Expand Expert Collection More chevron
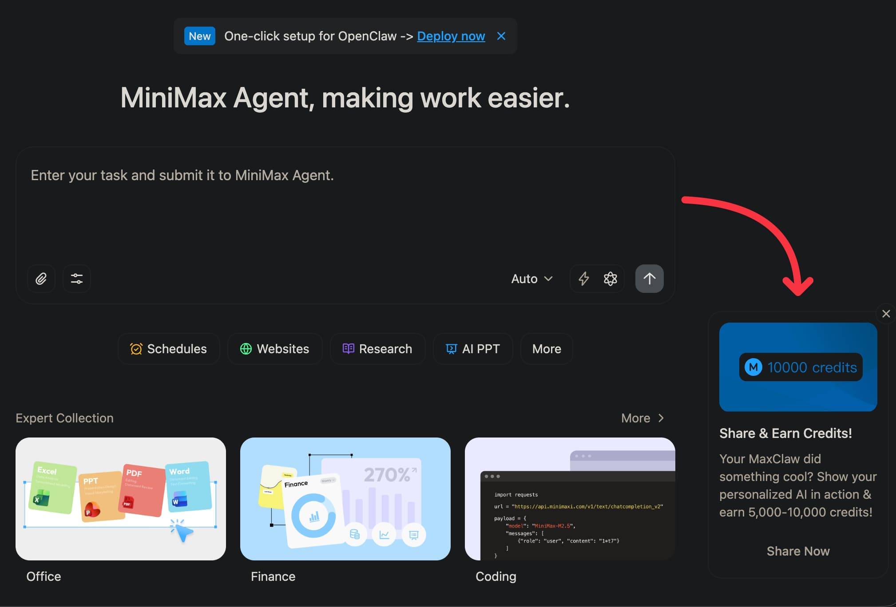Screen dimensions: 896x607 pos(642,418)
